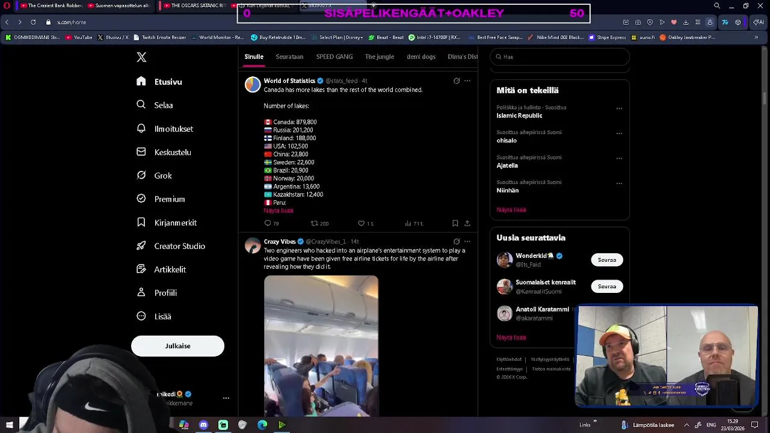
Task: Expand the lakes post with Näytä lisää
Action: 279,210
